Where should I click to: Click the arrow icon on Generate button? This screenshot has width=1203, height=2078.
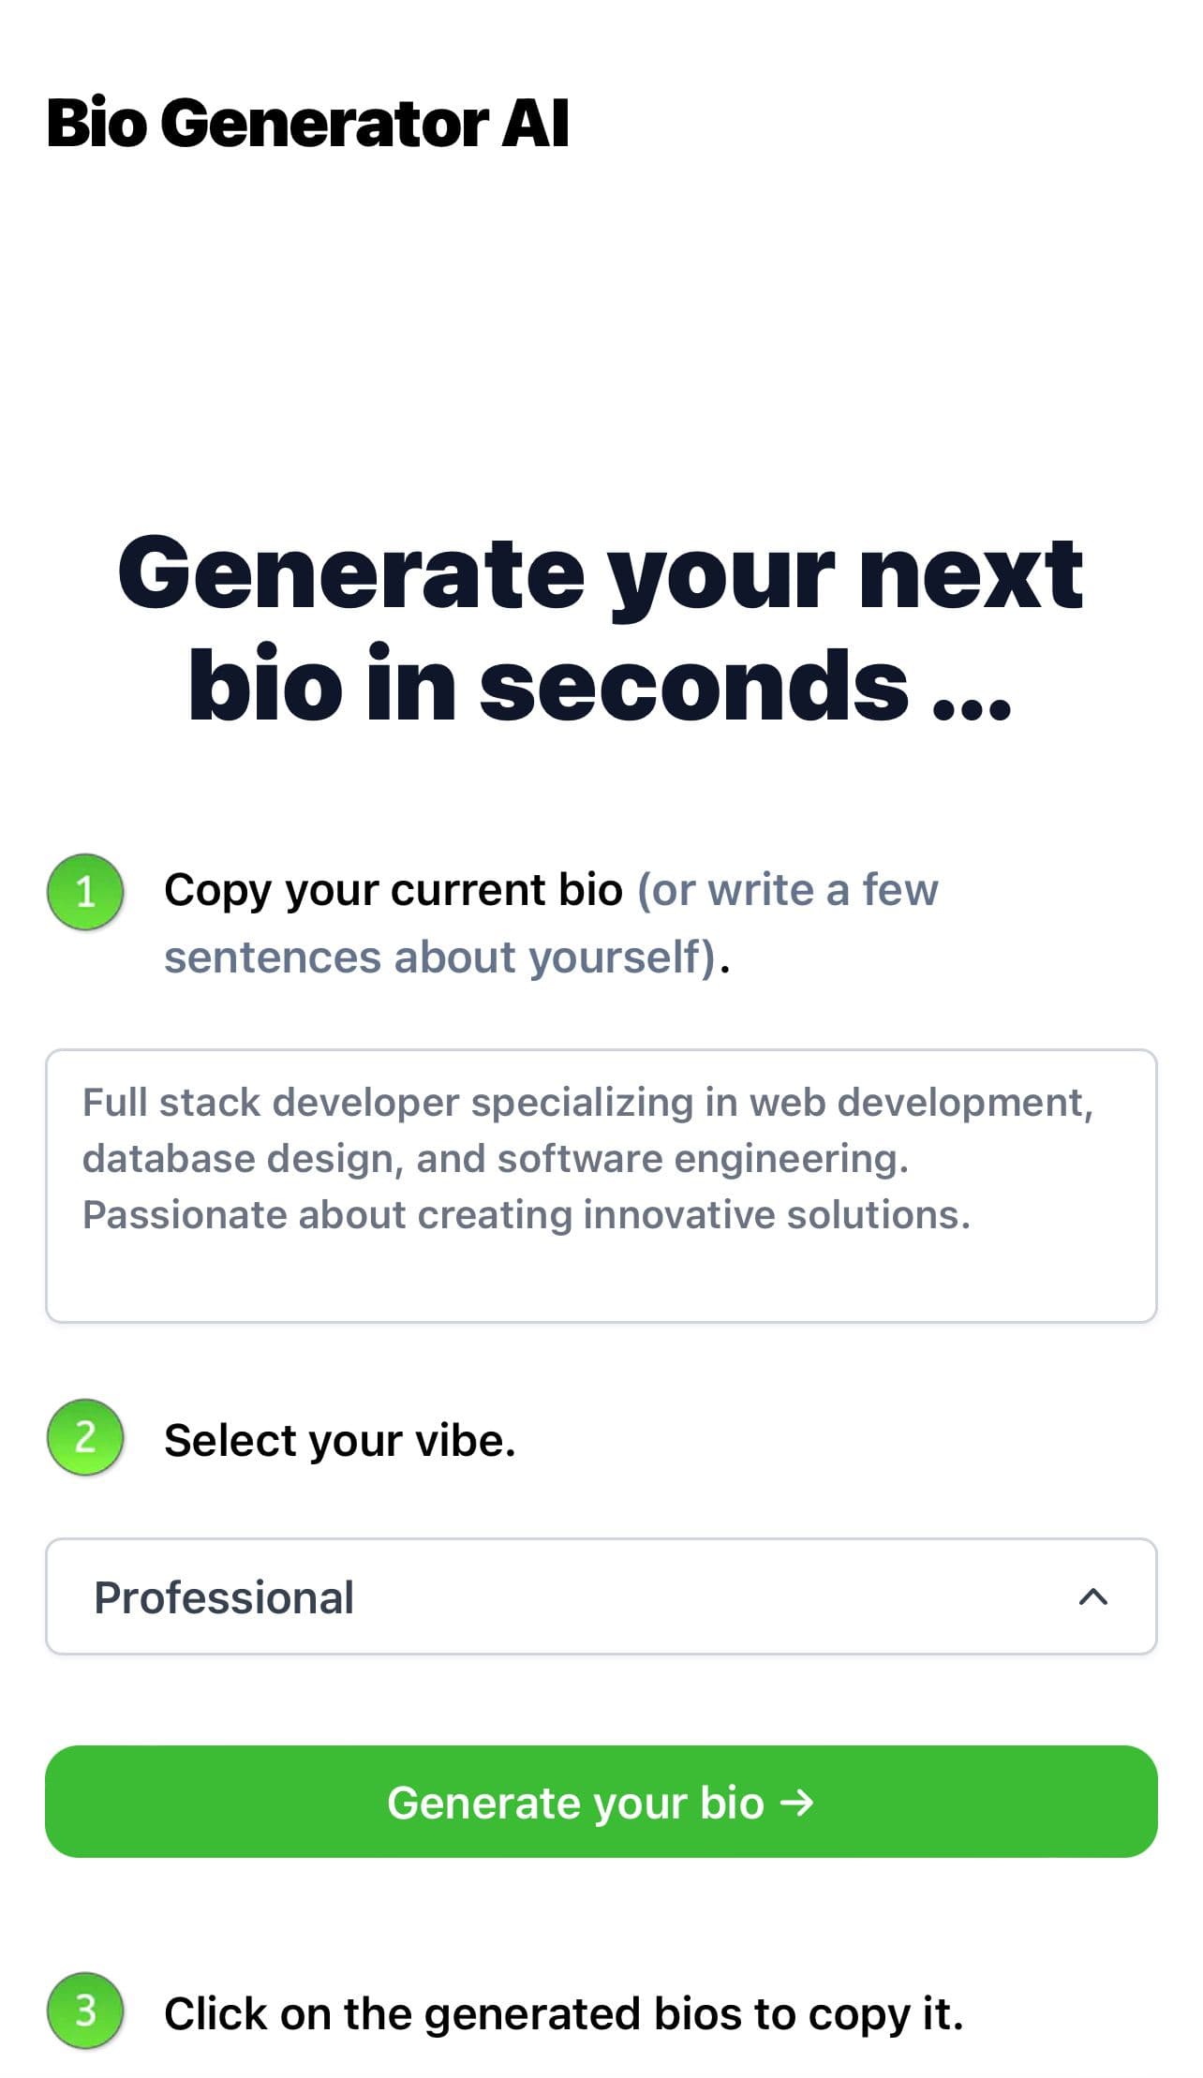click(797, 1802)
